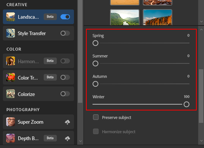Click the presets scroll-down chevron
The image size is (204, 148).
pos(201,22)
